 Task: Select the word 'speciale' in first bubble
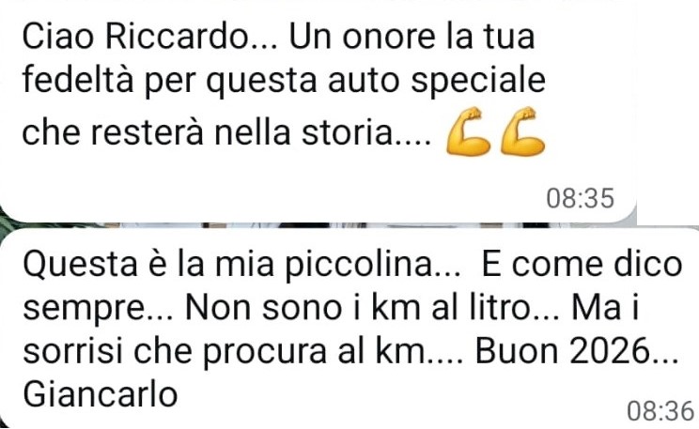pos(478,82)
